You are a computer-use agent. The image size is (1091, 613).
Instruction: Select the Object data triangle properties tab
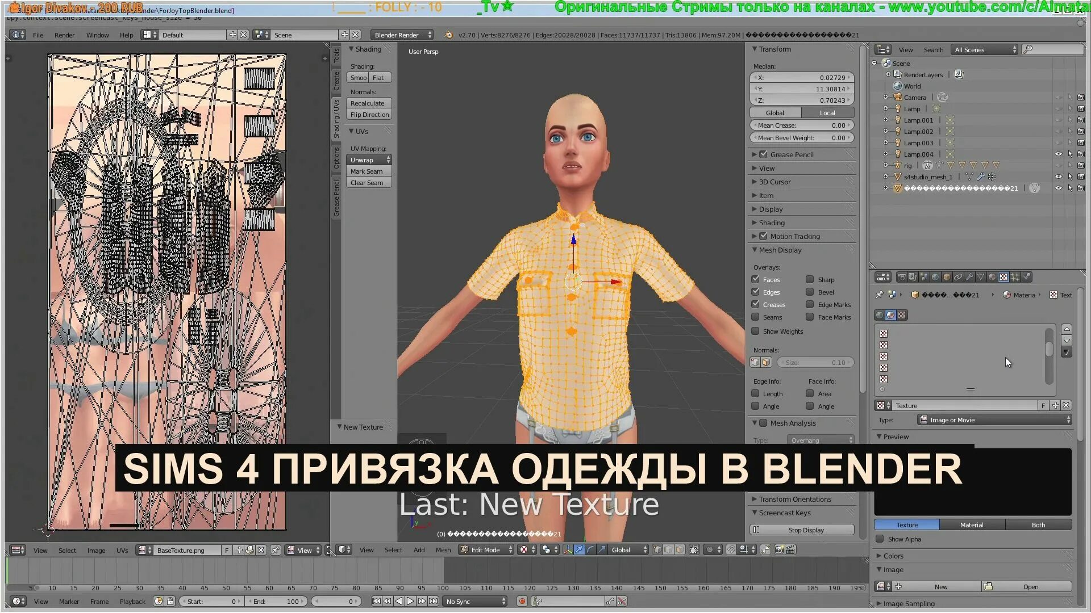point(981,277)
